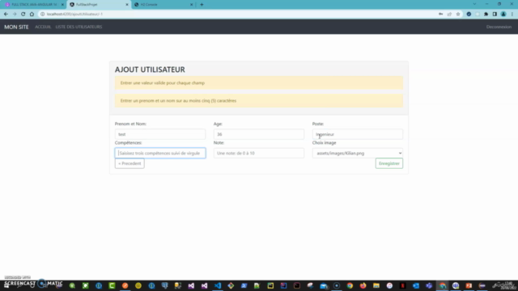Click the browser address bar URL
518x291 pixels.
click(x=74, y=15)
